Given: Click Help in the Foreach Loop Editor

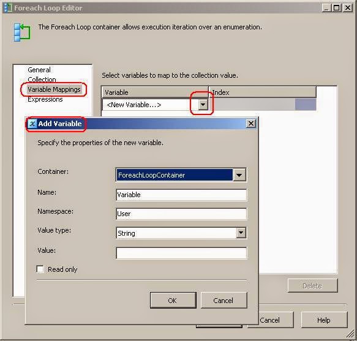Looking at the screenshot, I should pyautogui.click(x=324, y=320).
